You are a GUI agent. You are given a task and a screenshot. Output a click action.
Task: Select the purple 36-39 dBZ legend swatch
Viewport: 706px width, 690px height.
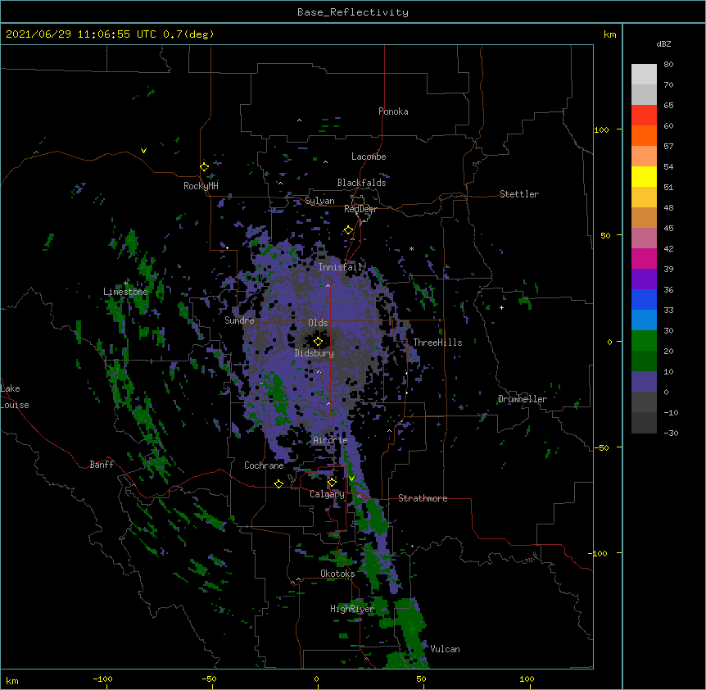tap(644, 279)
